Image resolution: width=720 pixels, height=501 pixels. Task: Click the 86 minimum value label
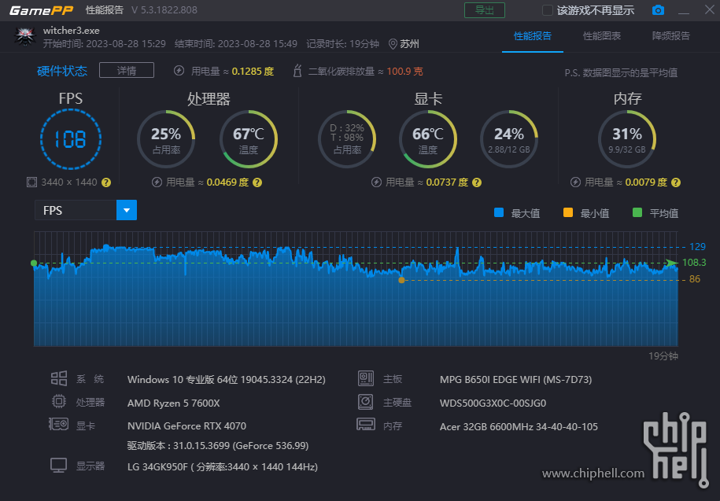pos(695,279)
